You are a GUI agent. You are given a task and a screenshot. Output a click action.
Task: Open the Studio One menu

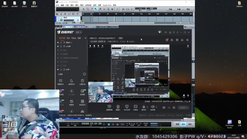point(107,5)
